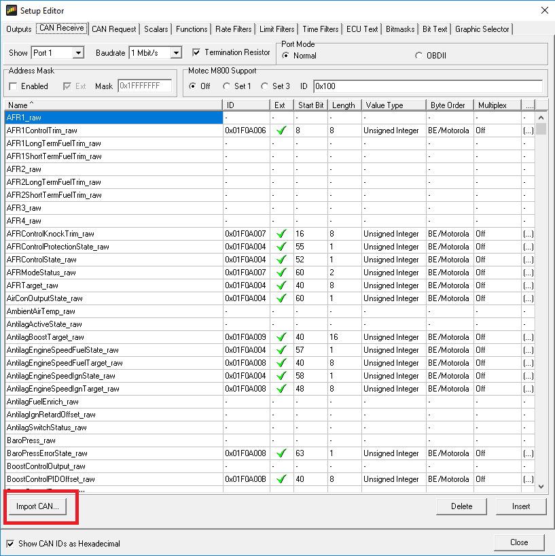Screen dimensions: 555x556
Task: Click Ext checkmark for AFRModeStatus_raw
Action: [281, 273]
